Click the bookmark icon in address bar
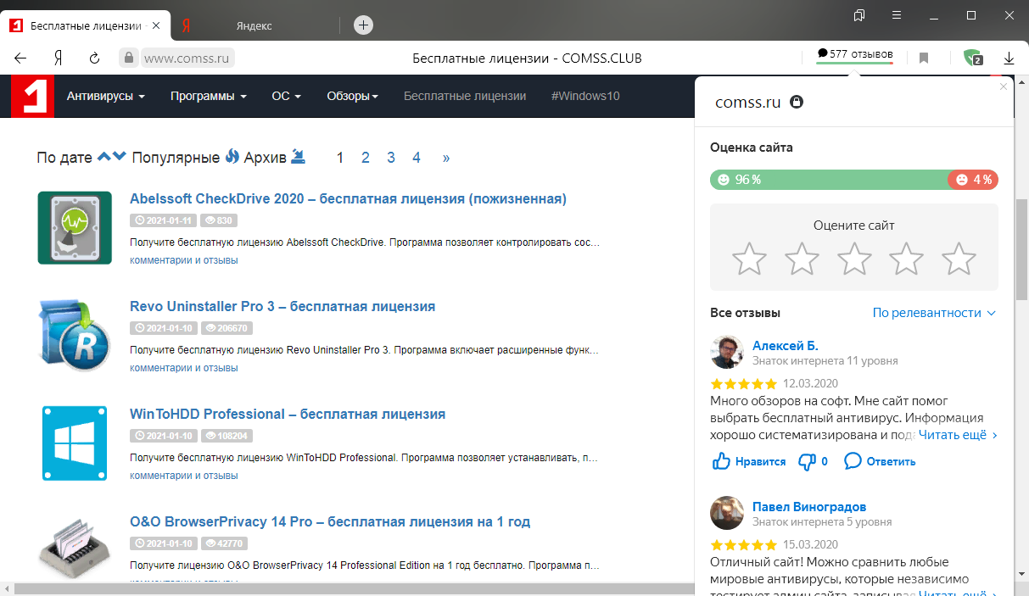Viewport: 1029px width, 596px height. click(924, 58)
